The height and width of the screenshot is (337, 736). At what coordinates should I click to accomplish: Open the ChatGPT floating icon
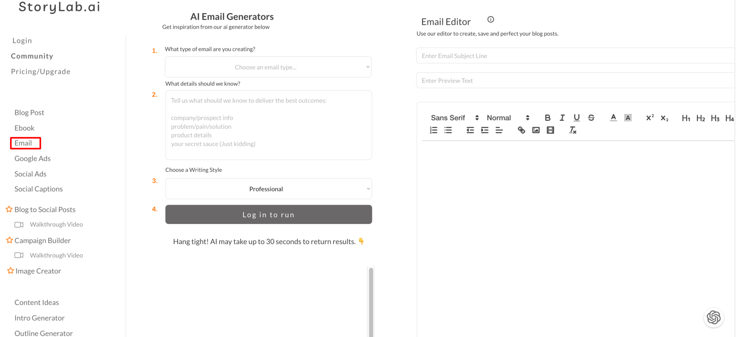[x=713, y=318]
